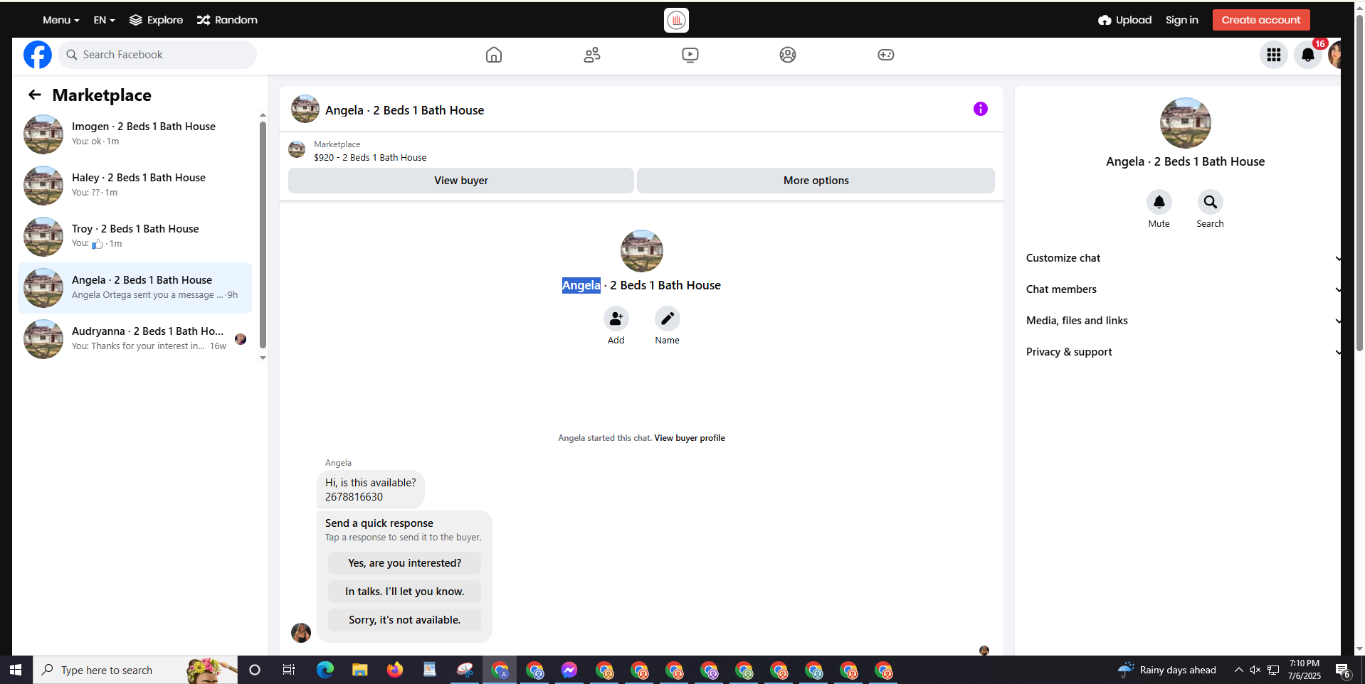This screenshot has height=684, width=1365.
Task: Open the notifications bell with badge 16
Action: tap(1308, 55)
